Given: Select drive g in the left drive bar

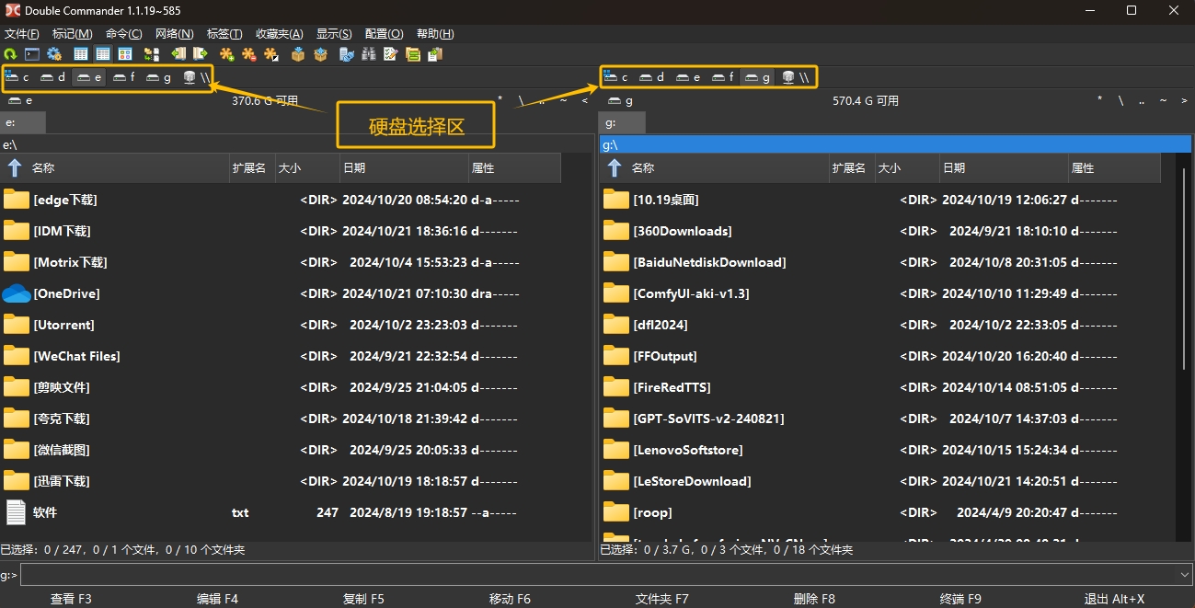Looking at the screenshot, I should coord(159,77).
